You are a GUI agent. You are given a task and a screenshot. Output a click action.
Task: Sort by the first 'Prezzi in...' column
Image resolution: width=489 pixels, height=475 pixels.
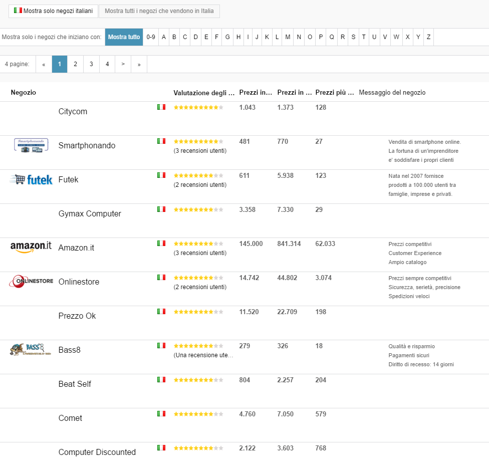coord(256,92)
